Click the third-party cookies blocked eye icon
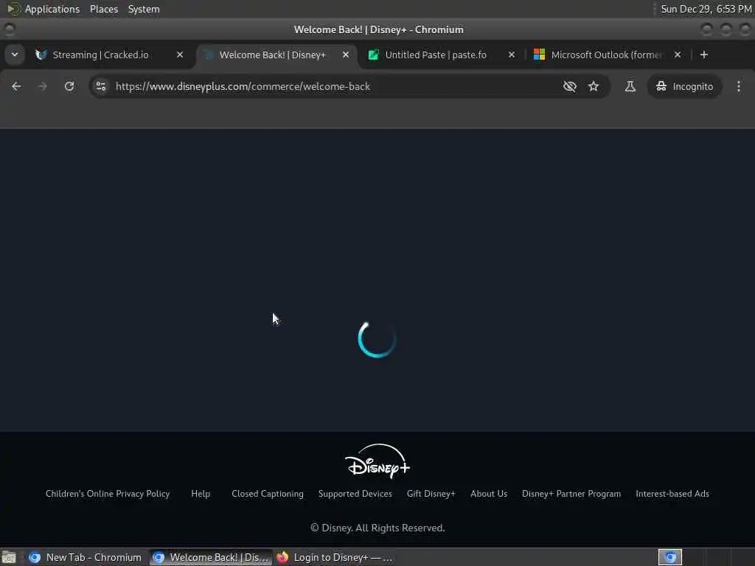This screenshot has width=755, height=566. click(570, 86)
